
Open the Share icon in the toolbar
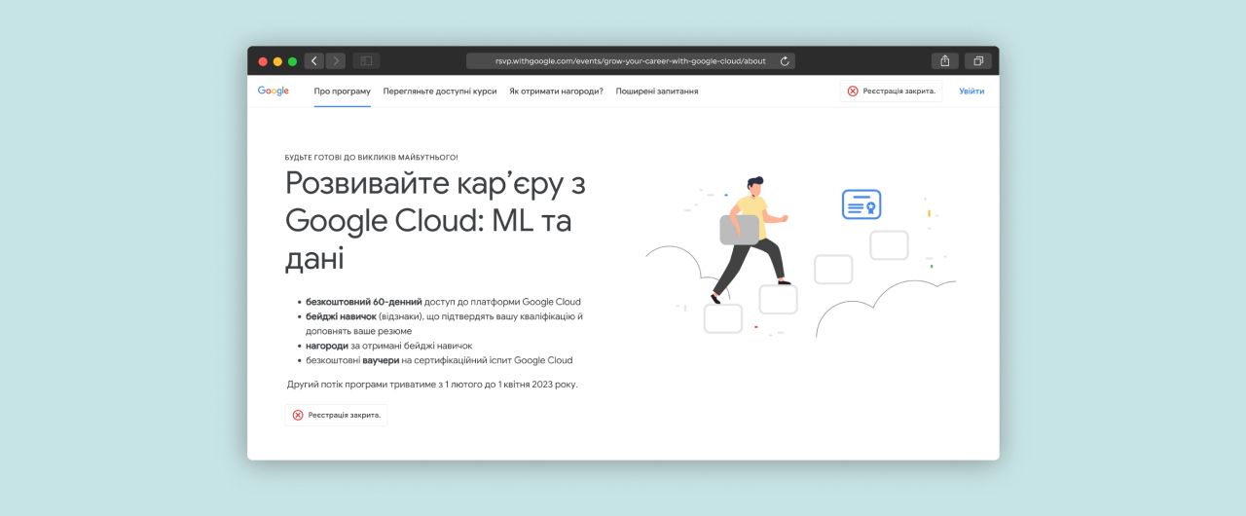944,61
